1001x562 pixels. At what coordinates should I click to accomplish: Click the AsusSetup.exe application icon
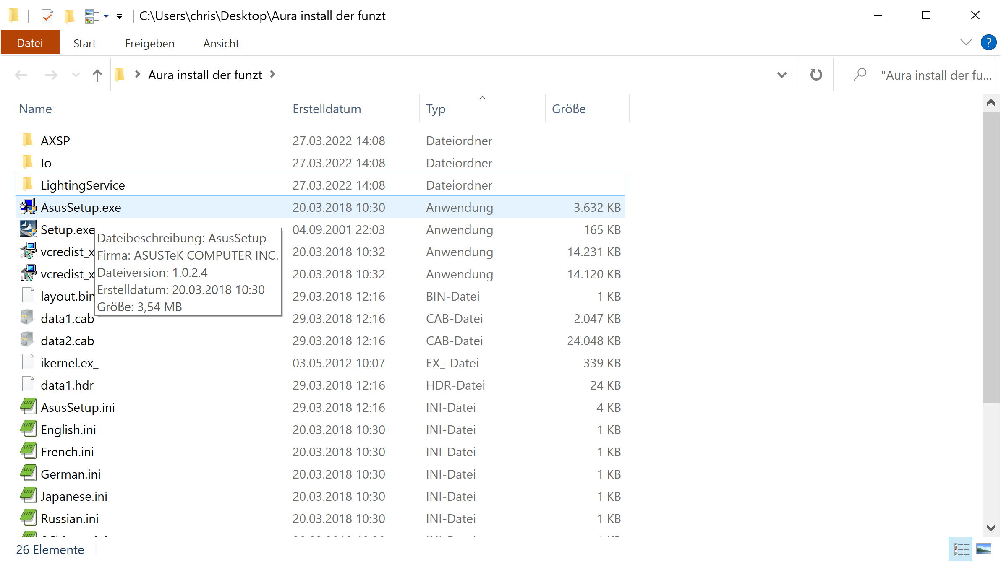(28, 207)
